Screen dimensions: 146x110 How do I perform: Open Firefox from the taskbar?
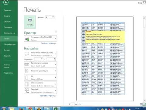click(21, 108)
